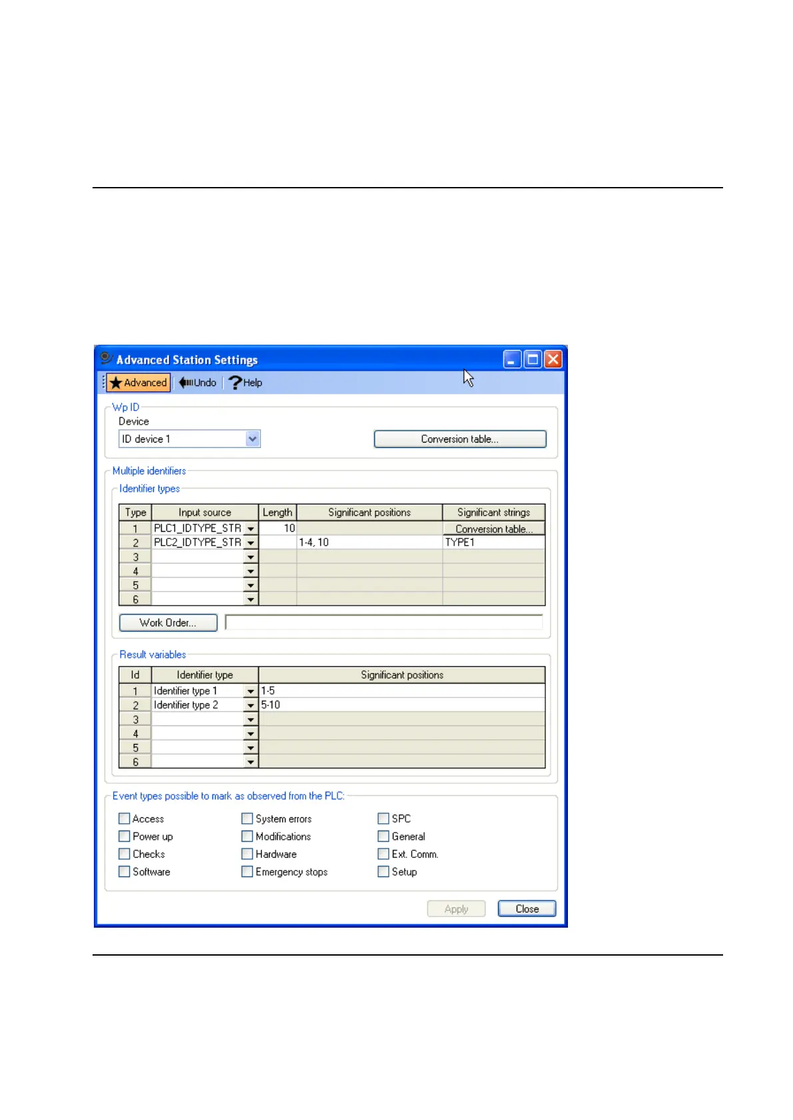The image size is (793, 1120).
Task: Click the Input source column header
Action: point(205,512)
